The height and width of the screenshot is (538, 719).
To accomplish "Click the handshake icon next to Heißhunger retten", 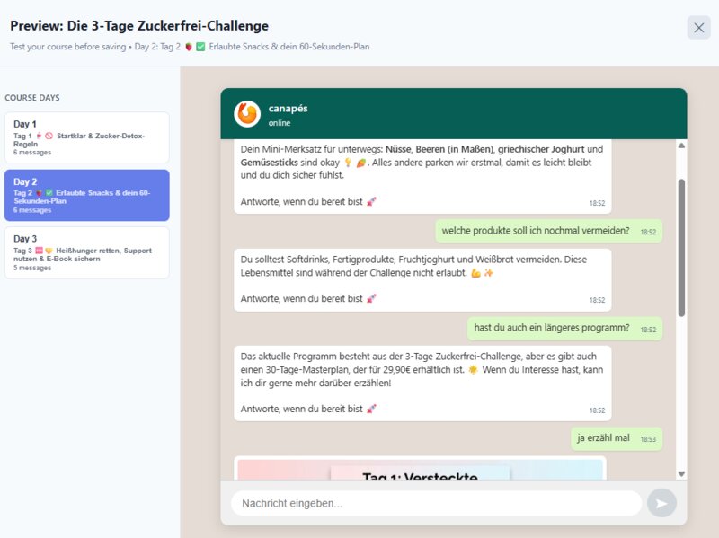I will 48,251.
